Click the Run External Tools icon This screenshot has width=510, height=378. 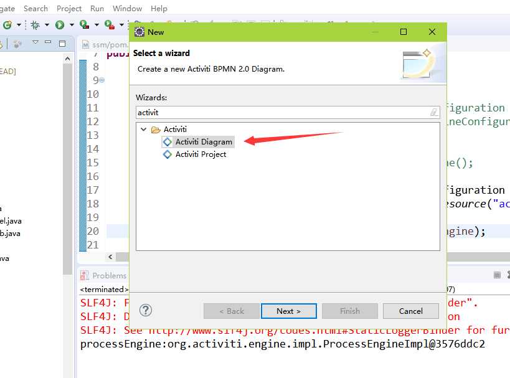click(110, 25)
